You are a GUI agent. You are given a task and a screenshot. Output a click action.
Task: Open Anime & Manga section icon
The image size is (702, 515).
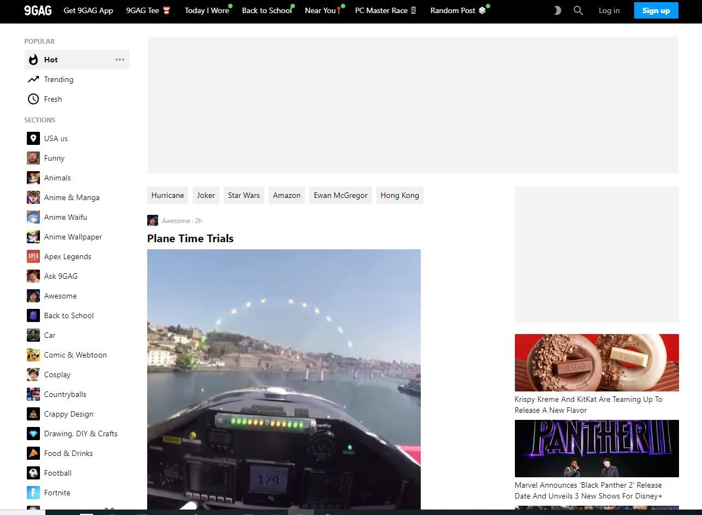pyautogui.click(x=33, y=197)
